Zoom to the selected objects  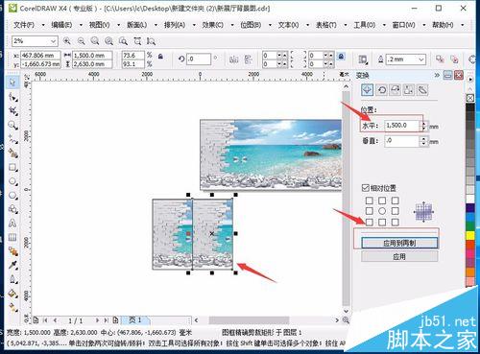tap(95, 41)
